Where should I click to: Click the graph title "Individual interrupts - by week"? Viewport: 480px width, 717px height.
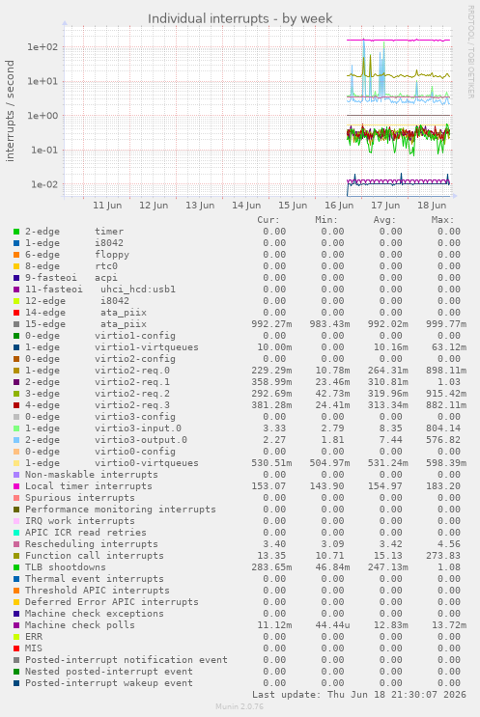240,18
